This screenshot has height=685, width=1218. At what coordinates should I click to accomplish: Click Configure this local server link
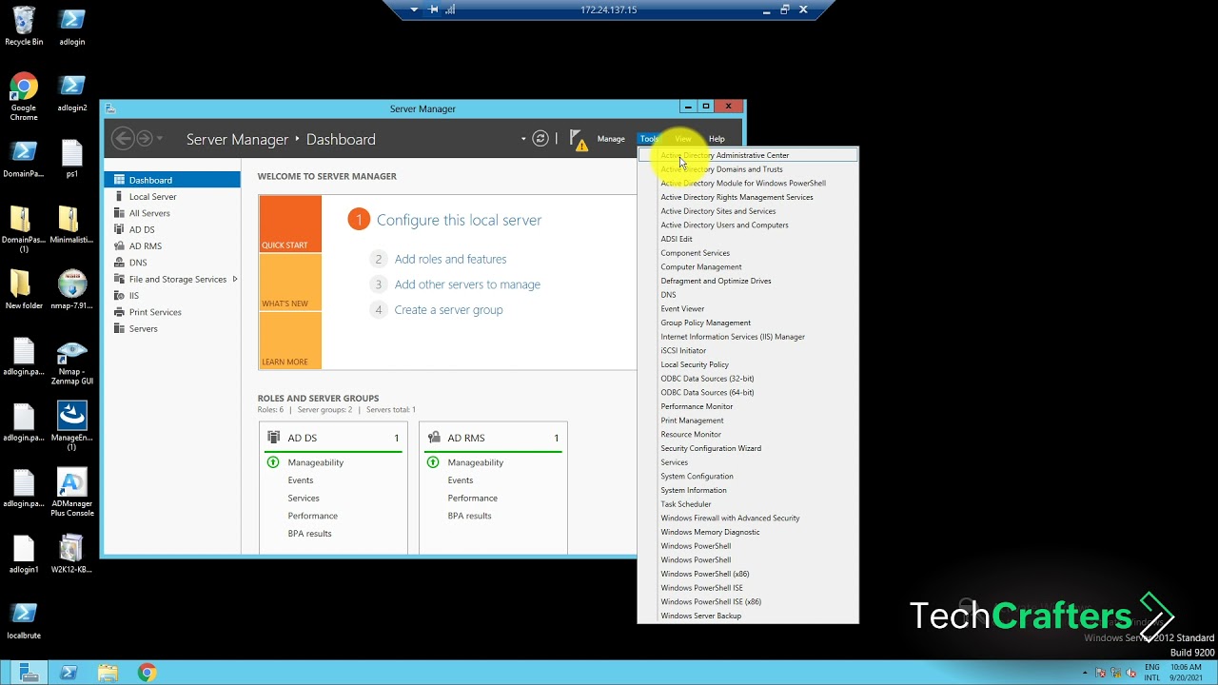tap(459, 220)
